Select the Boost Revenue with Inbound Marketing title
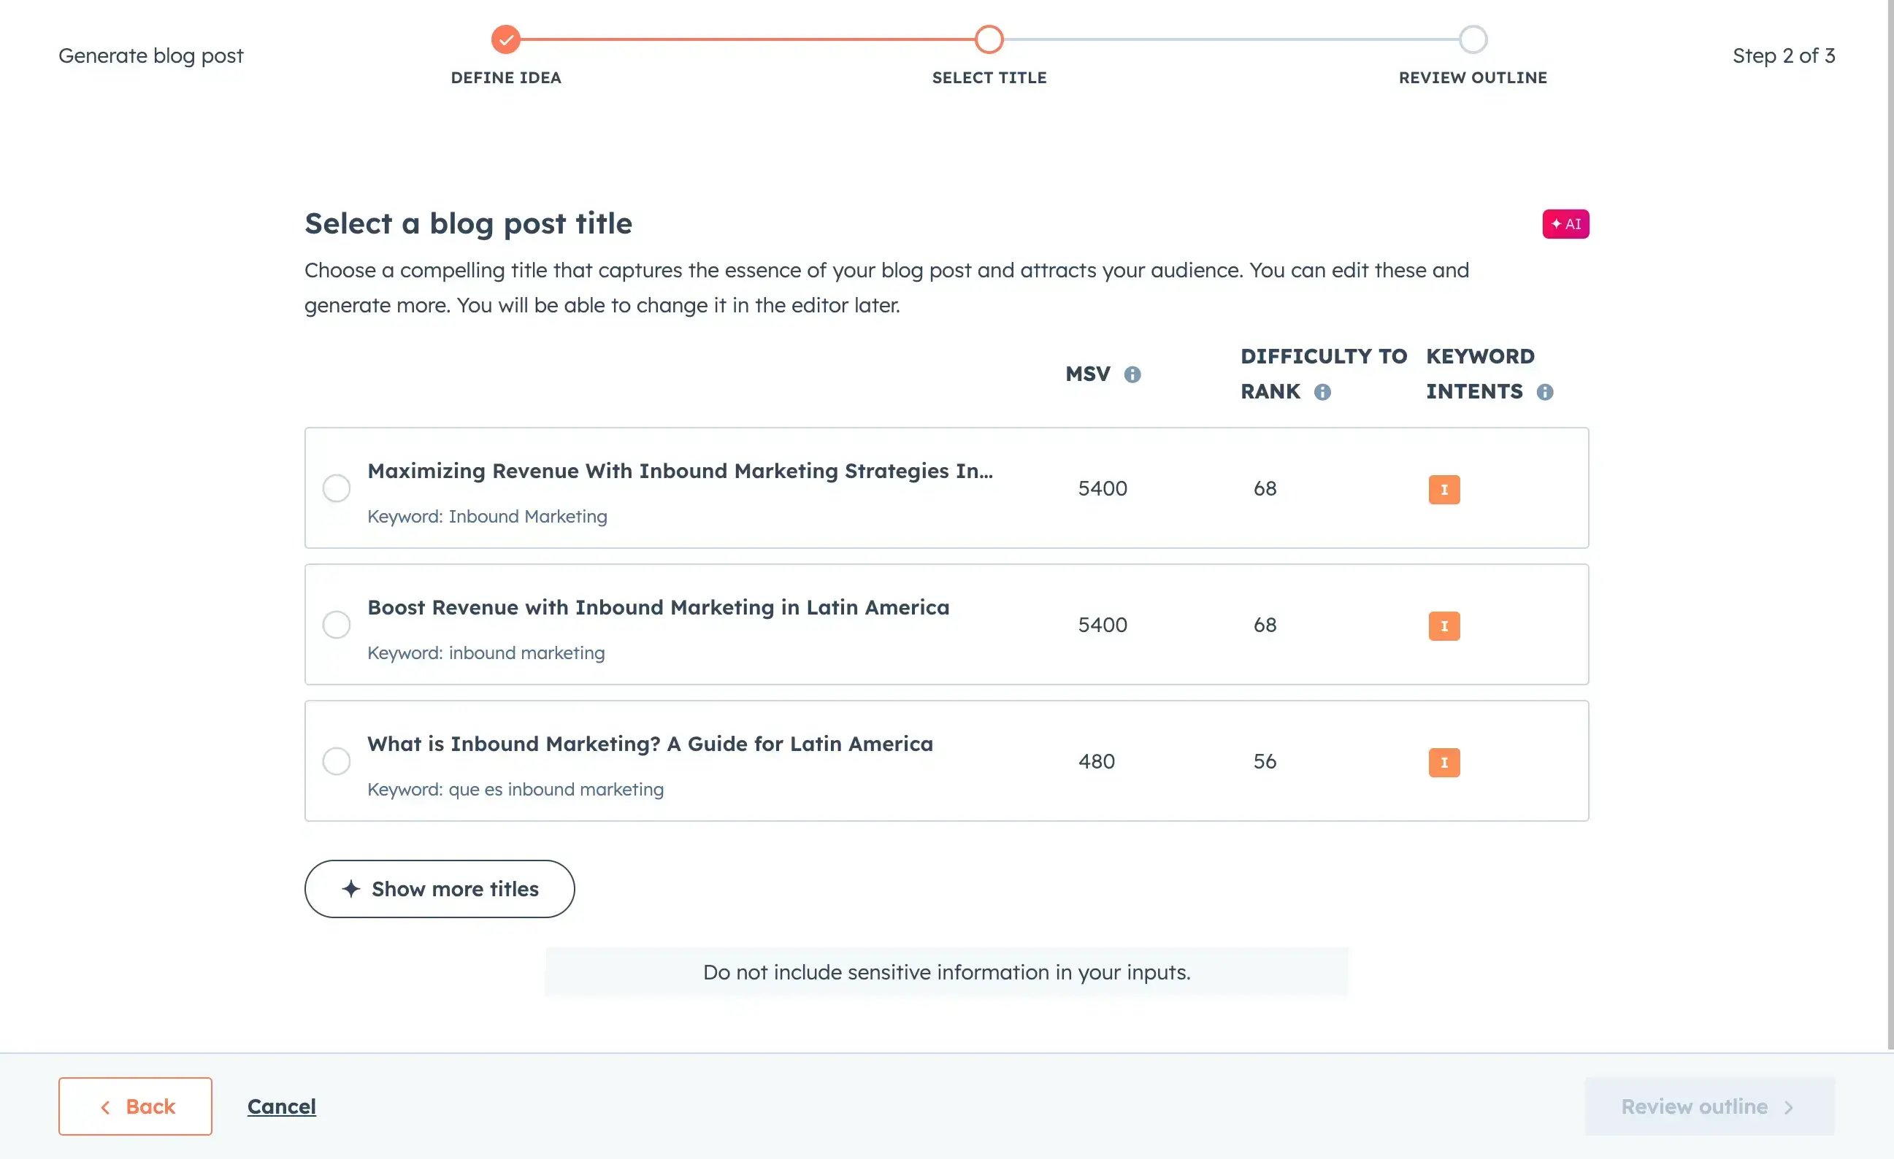This screenshot has height=1159, width=1894. [336, 624]
